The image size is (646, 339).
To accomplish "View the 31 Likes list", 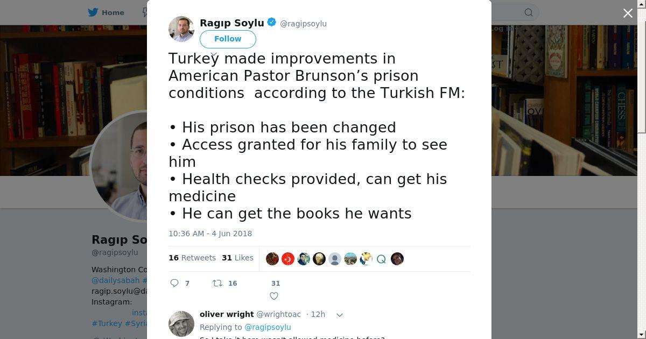I will tap(237, 258).
